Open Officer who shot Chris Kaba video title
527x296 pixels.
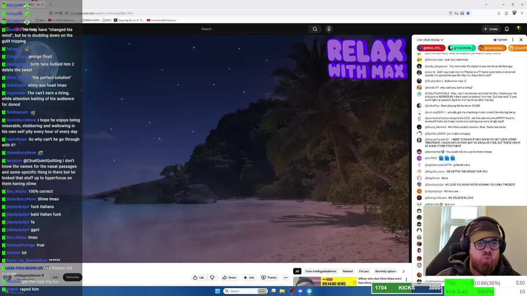click(x=380, y=280)
